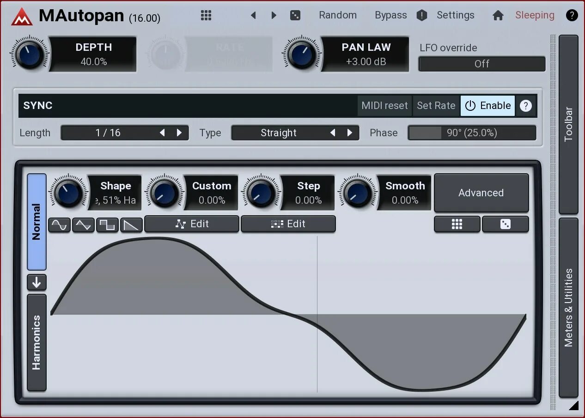Click the Step knob
Screen dimensions: 585x418
(261, 193)
